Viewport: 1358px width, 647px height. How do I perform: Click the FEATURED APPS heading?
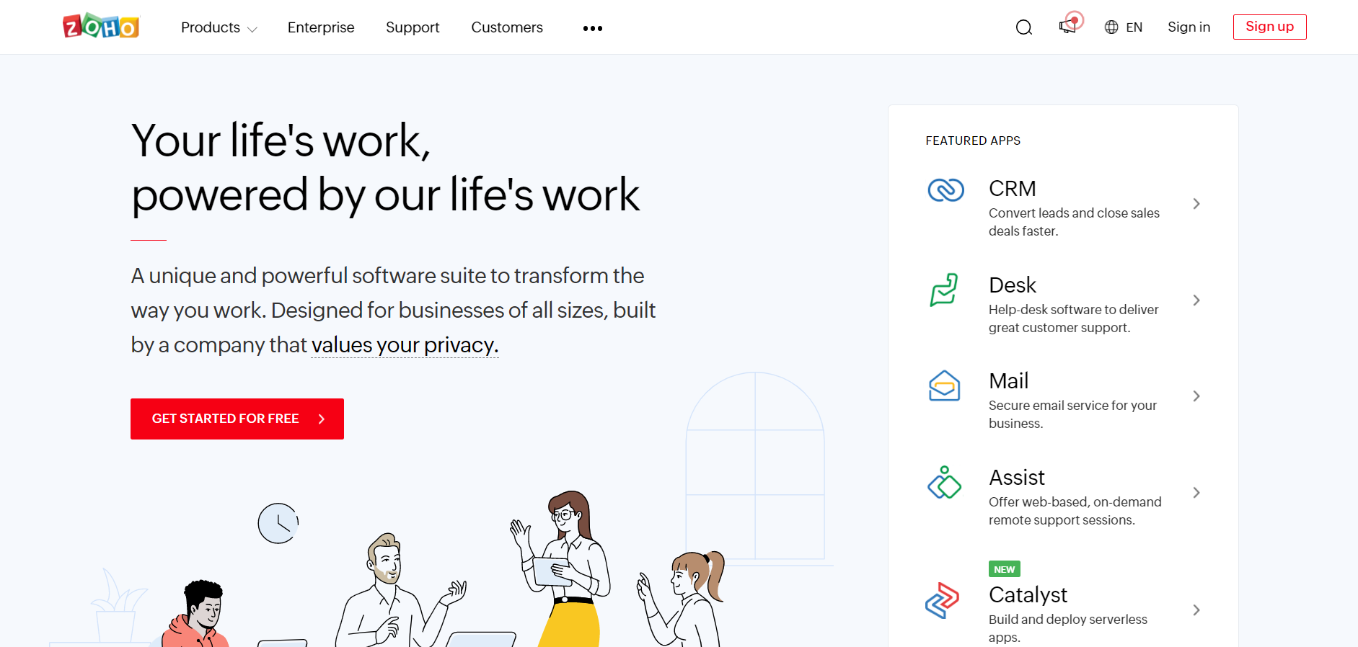tap(973, 140)
